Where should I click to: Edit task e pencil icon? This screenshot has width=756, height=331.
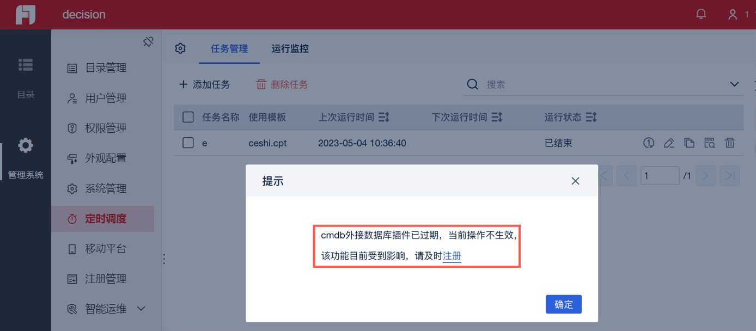[669, 143]
